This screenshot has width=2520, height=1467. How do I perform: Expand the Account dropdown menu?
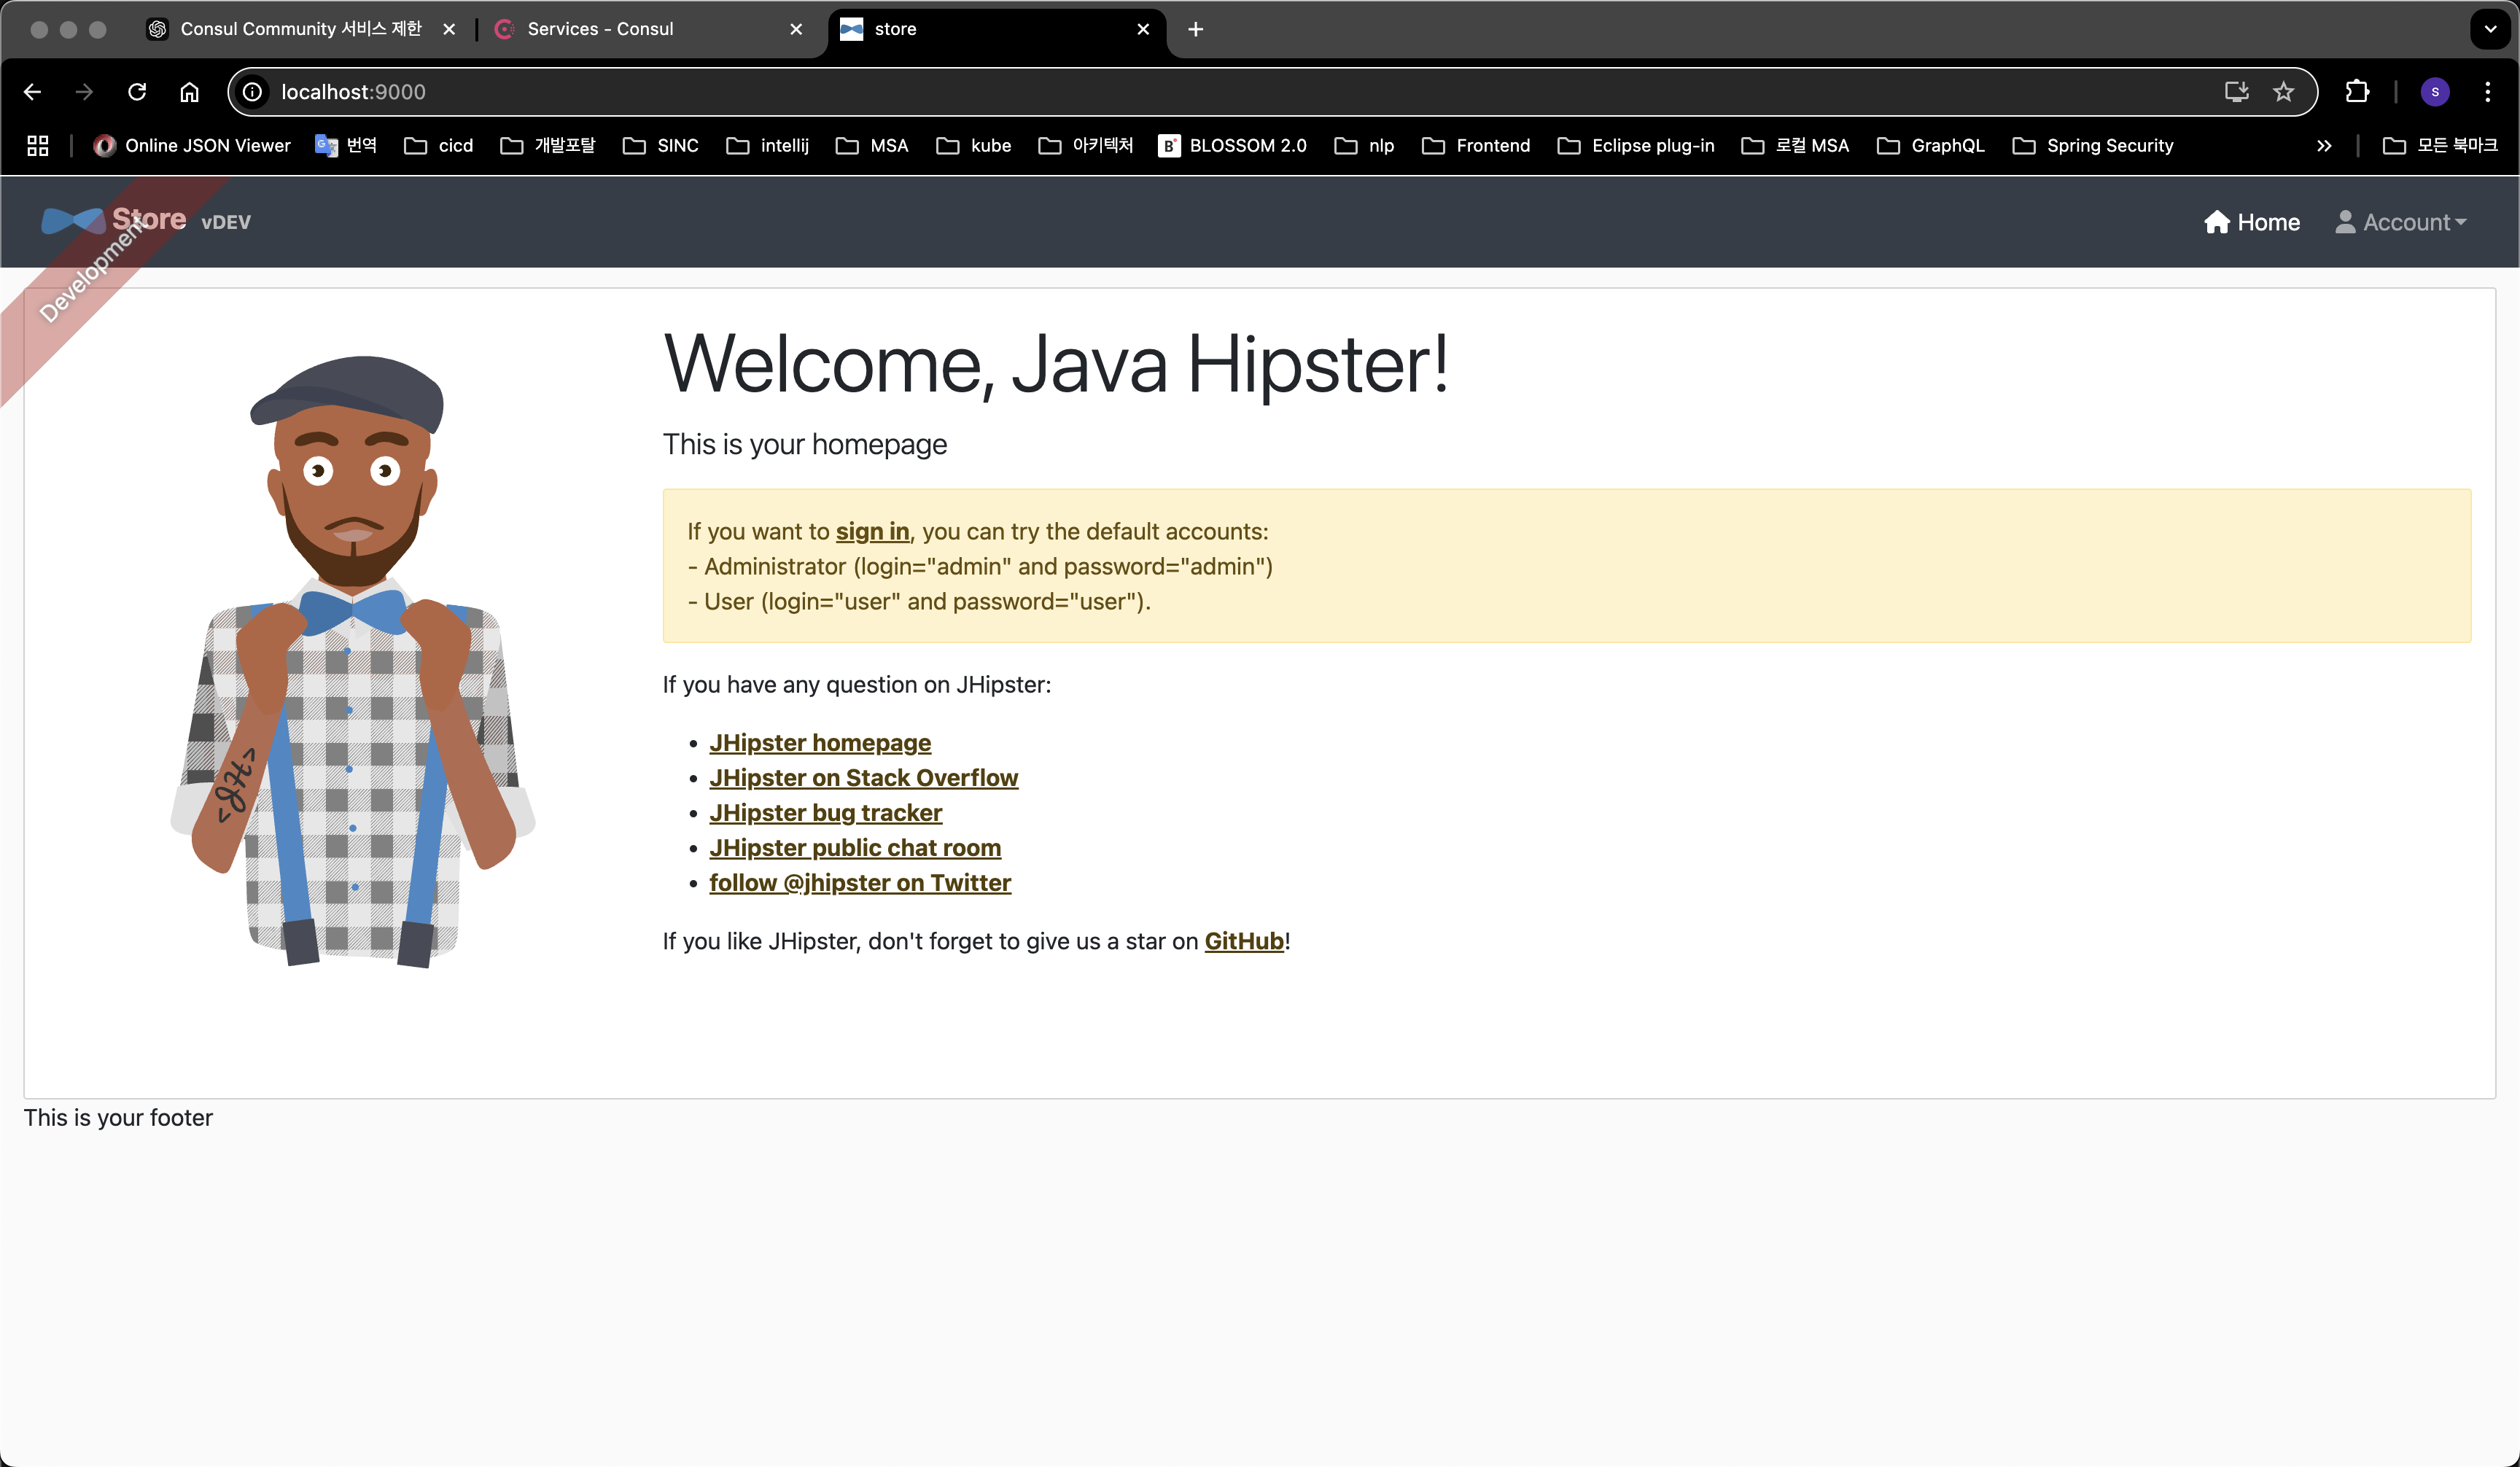coord(2401,222)
